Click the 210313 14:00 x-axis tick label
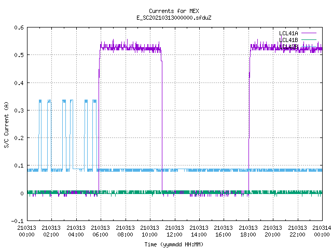This screenshot has height=249, width=332. coord(199,231)
